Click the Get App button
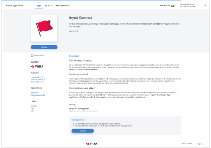This screenshot has height=148, width=211. pos(44,47)
